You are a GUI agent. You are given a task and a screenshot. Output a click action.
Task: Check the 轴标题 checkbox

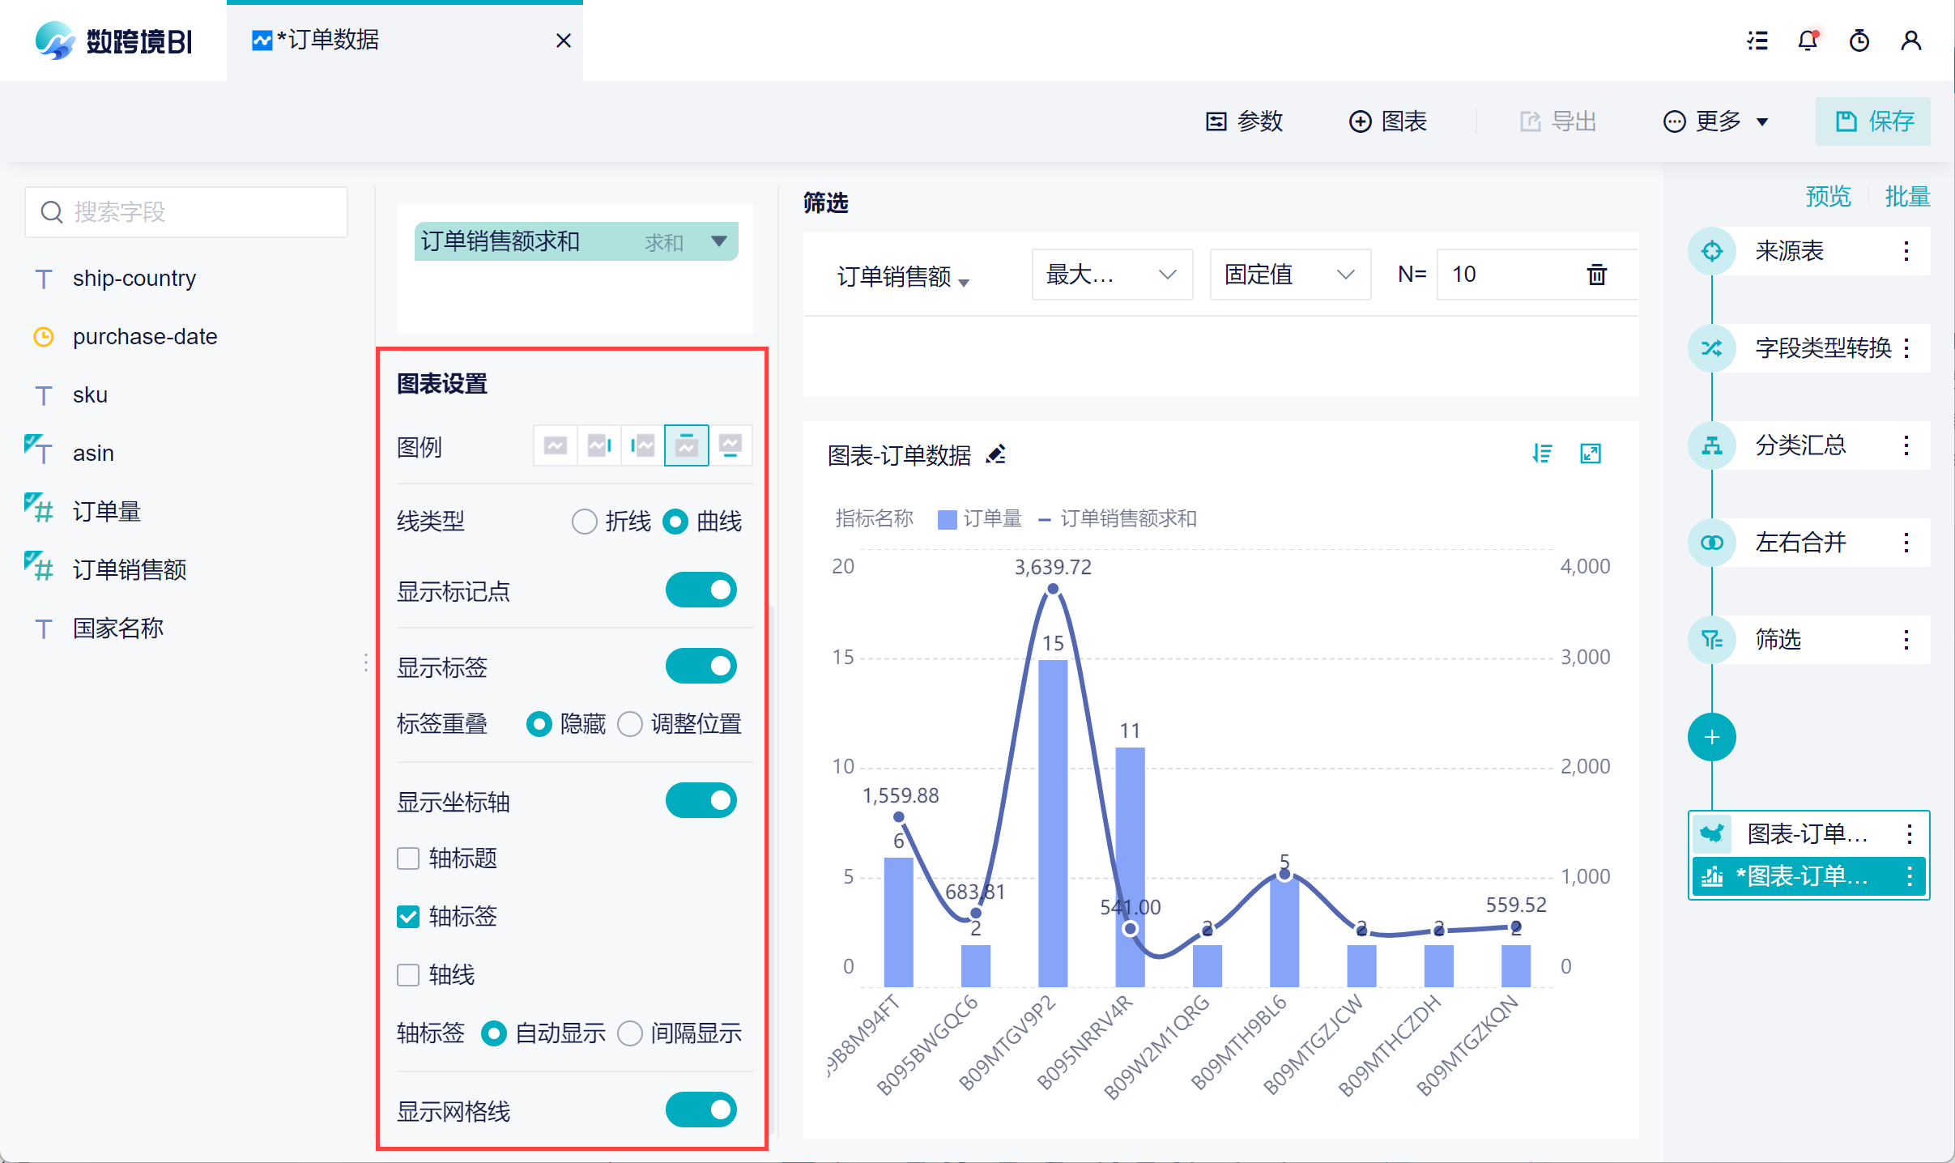tap(408, 858)
